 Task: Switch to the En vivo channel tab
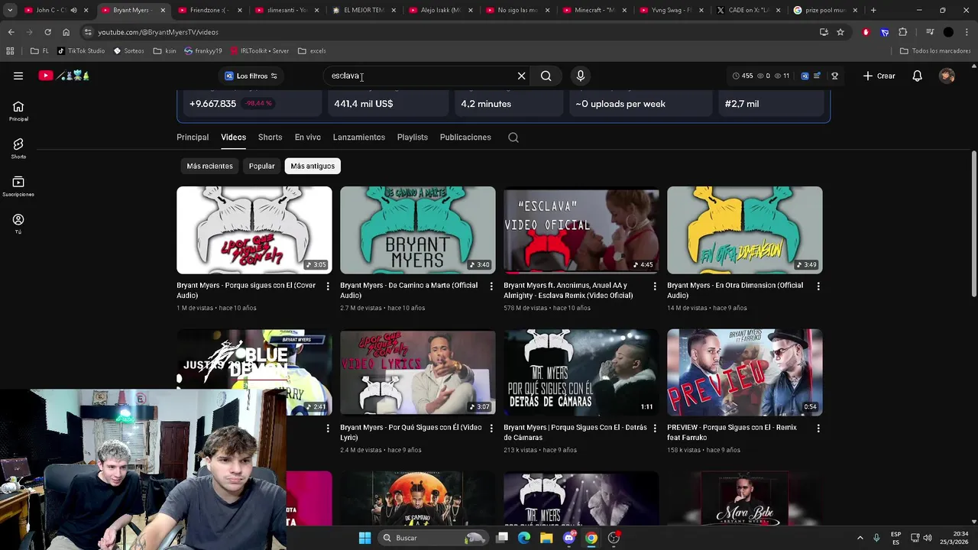(308, 137)
